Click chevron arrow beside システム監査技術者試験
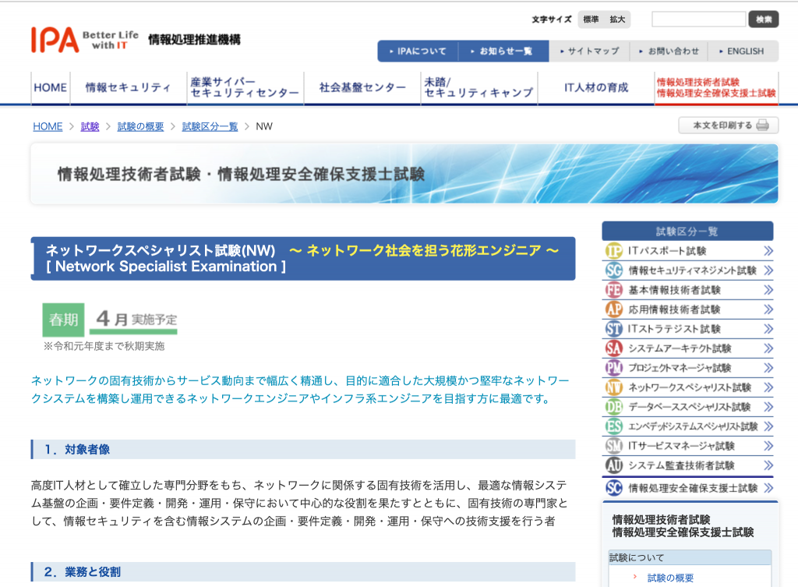 (768, 465)
